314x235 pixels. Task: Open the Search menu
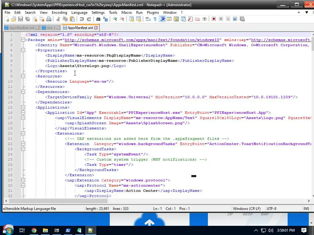point(30,12)
